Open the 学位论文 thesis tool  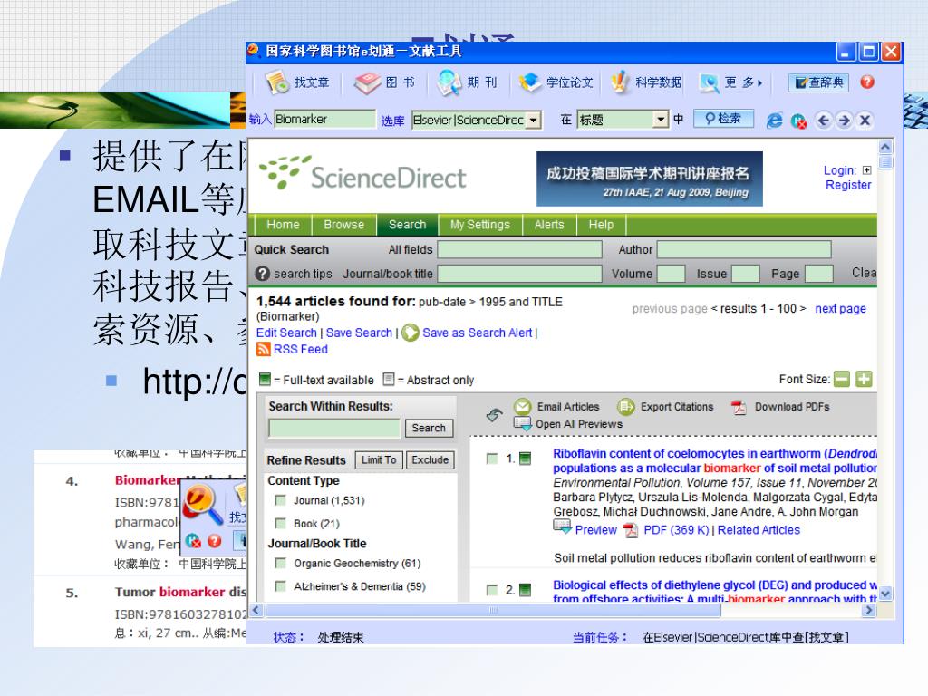(556, 82)
